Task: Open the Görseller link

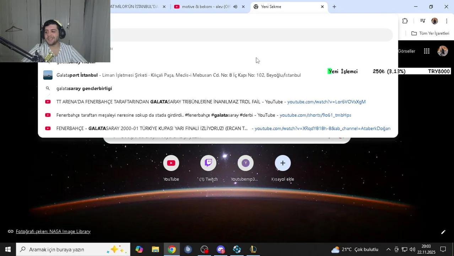Action: click(406, 51)
